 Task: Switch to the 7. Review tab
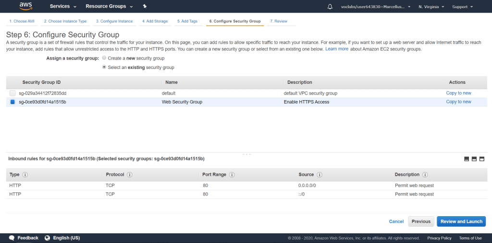[x=279, y=22]
